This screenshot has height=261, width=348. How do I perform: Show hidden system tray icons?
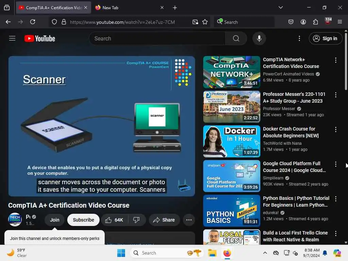coord(265,253)
